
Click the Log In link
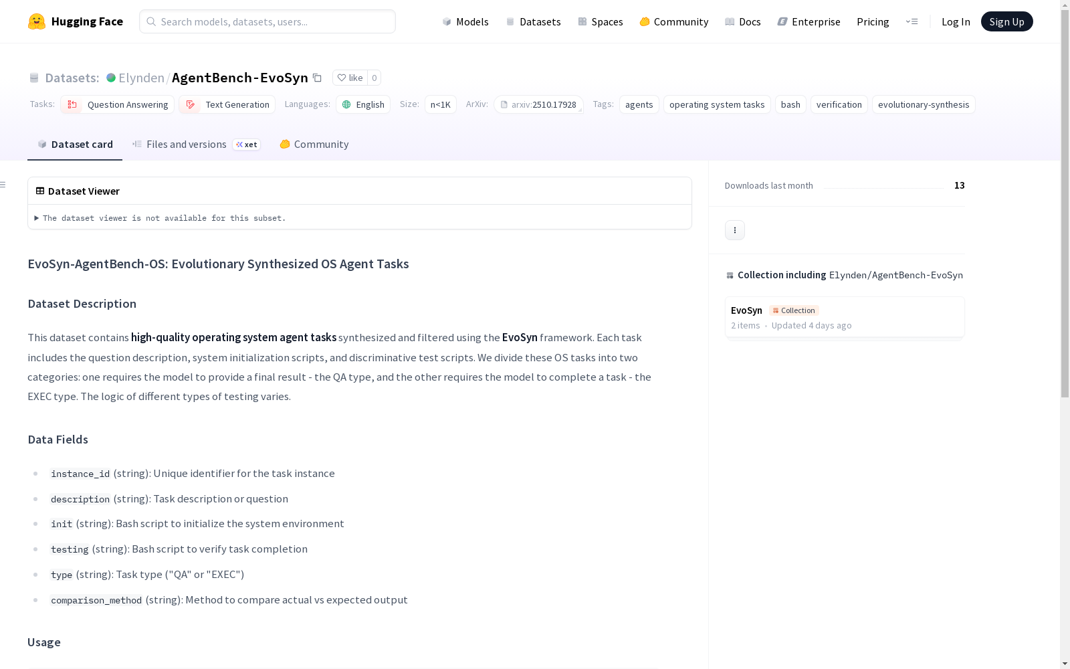tap(956, 21)
